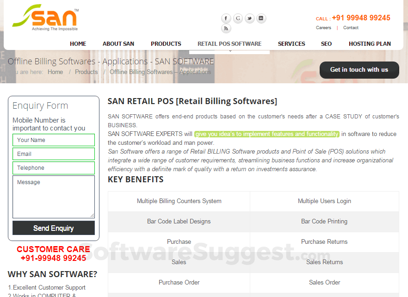Click inside the Message text box
The height and width of the screenshot is (297, 408).
(53, 196)
